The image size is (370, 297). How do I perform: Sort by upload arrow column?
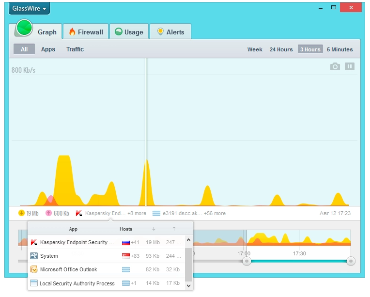pyautogui.click(x=174, y=229)
